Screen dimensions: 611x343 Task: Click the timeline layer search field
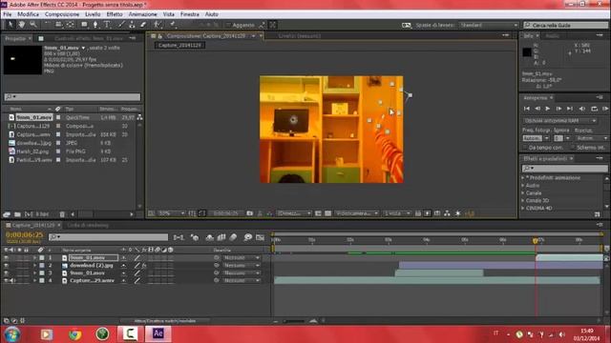(x=108, y=237)
